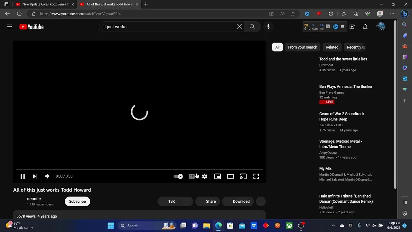Enable miniplayer mode
The image size is (412, 232).
point(218,176)
